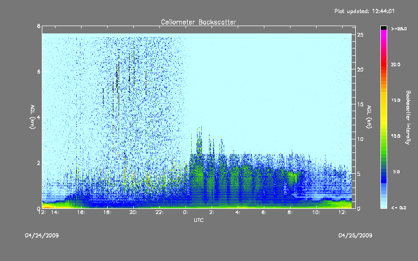The width and height of the screenshot is (418, 261).
Task: Pick the red band of the colorbar
Action: pyautogui.click(x=384, y=64)
